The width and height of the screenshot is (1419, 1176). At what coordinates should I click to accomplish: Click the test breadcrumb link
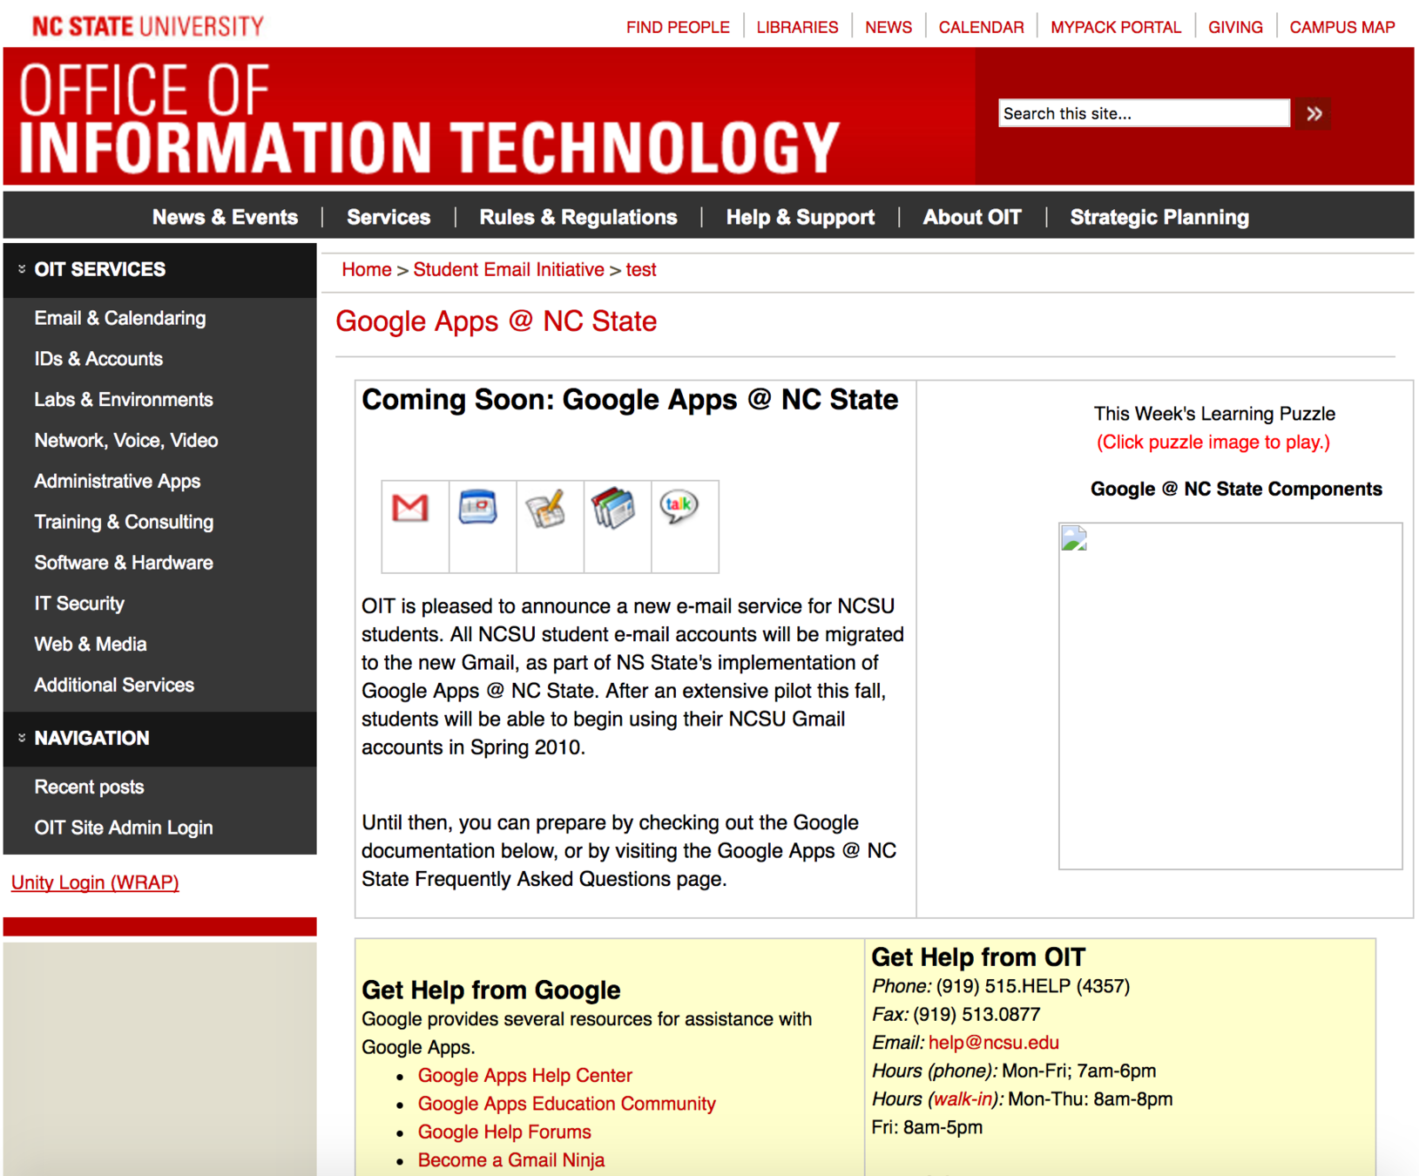coord(641,270)
